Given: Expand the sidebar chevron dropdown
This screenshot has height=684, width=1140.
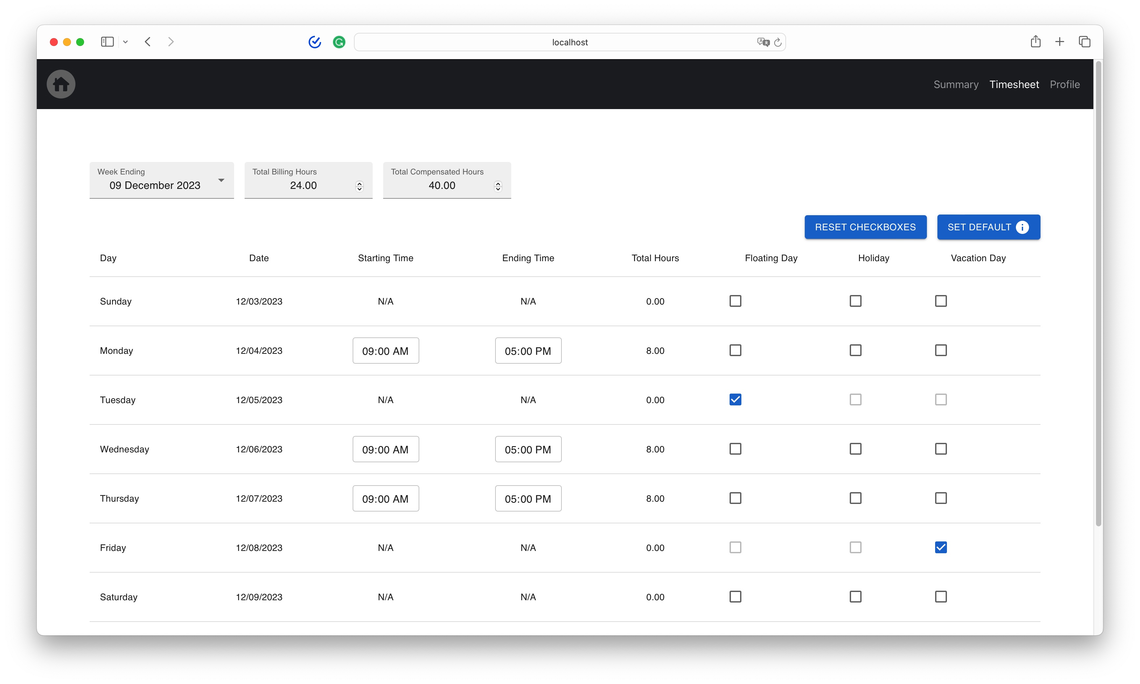Looking at the screenshot, I should pyautogui.click(x=125, y=41).
